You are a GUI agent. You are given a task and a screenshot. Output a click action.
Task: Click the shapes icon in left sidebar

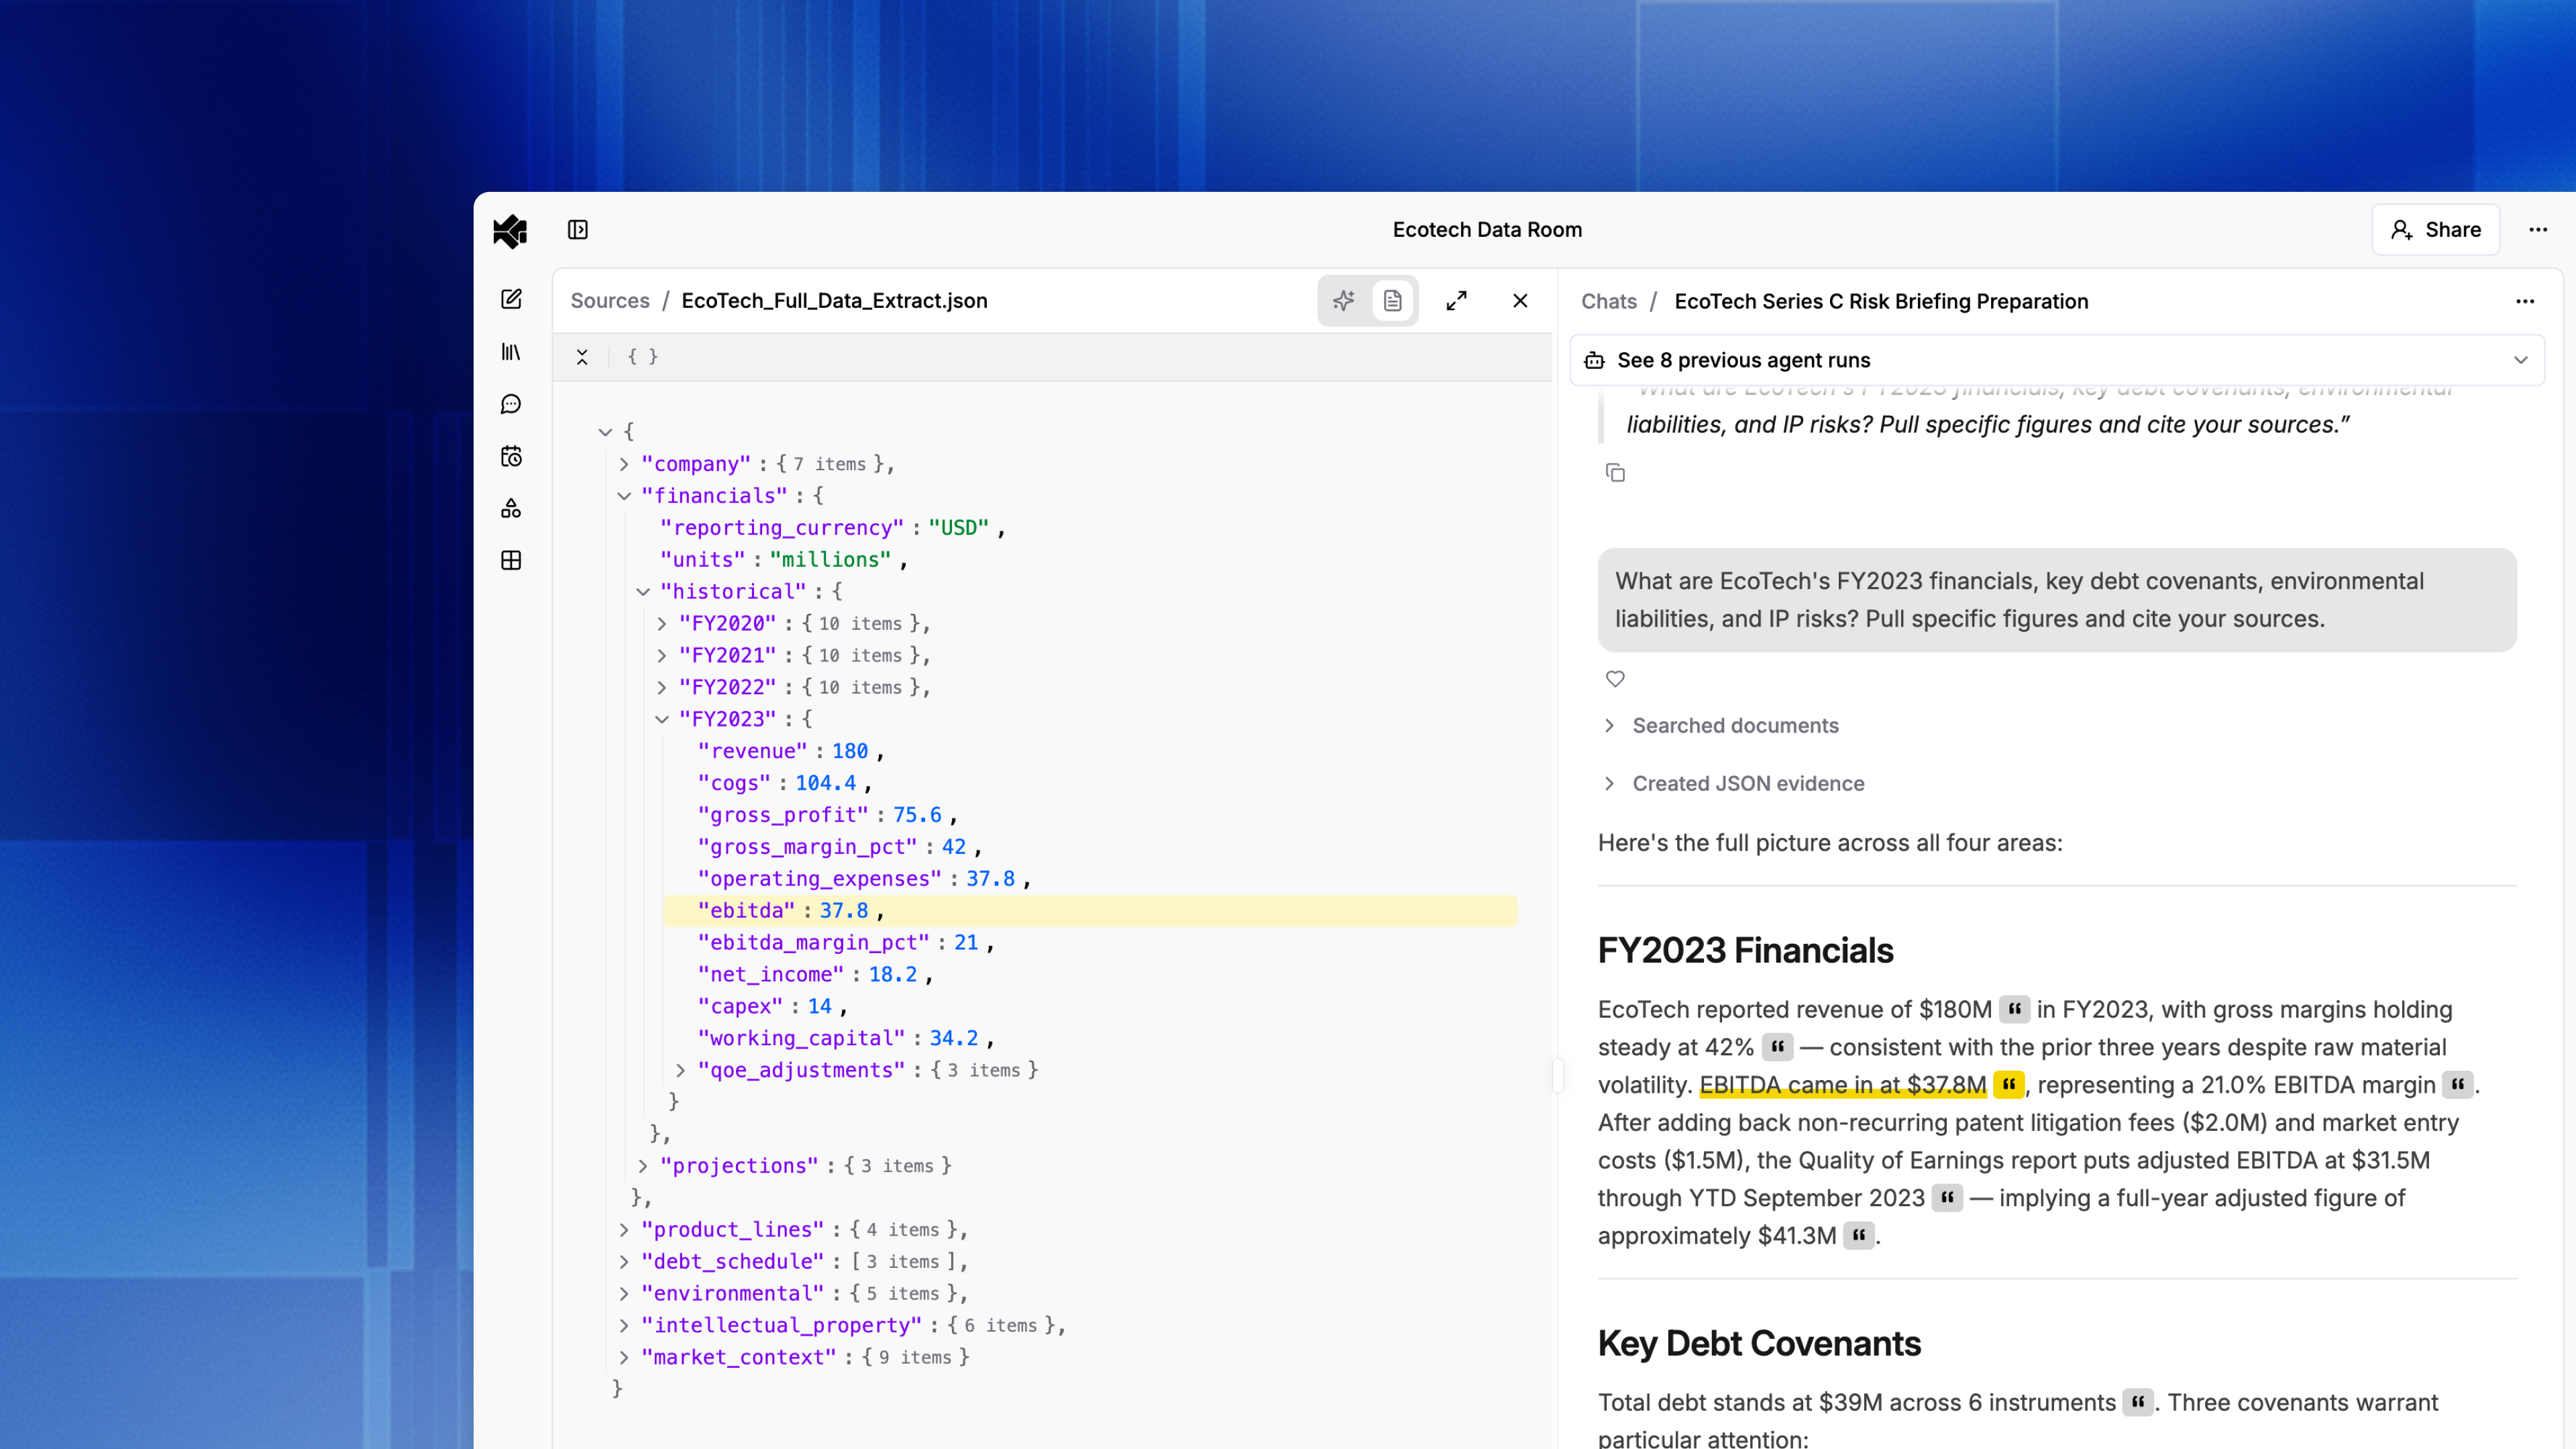click(x=511, y=508)
